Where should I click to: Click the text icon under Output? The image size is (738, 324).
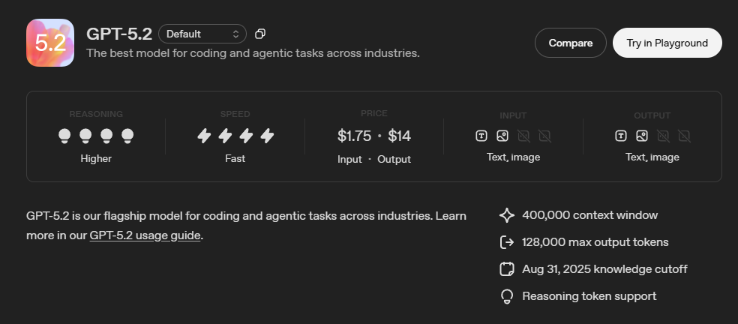[x=621, y=136]
